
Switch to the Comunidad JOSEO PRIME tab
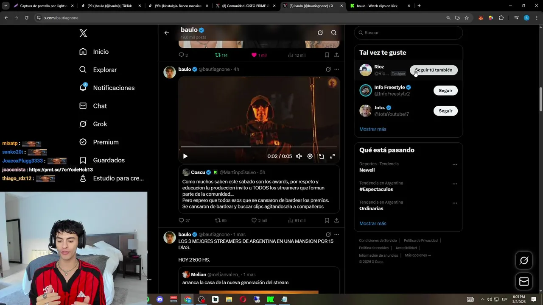pyautogui.click(x=245, y=6)
